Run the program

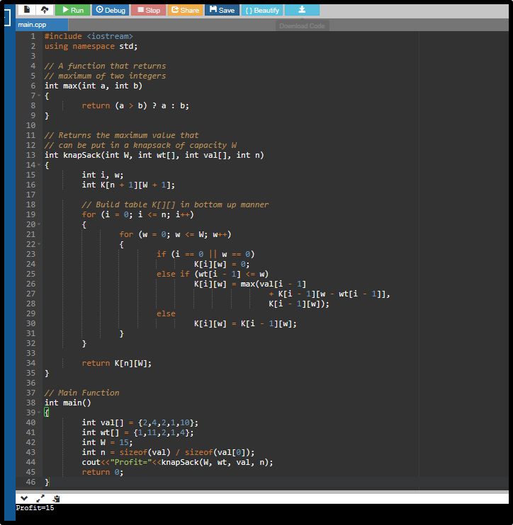pos(72,10)
